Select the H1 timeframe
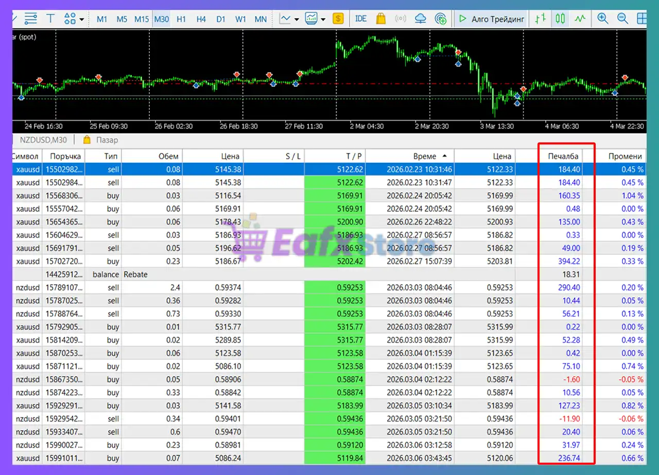Viewport: 659px width, 475px height. pyautogui.click(x=181, y=19)
